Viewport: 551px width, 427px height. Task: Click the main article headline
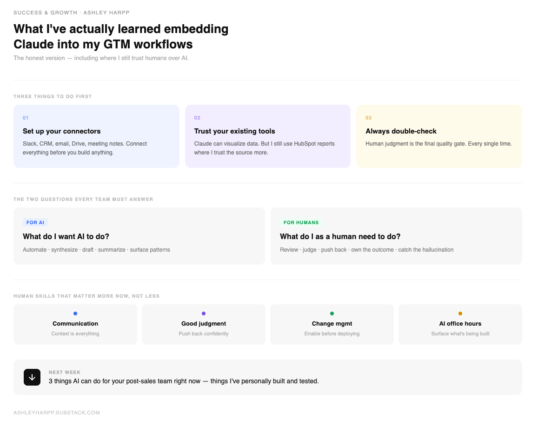121,37
